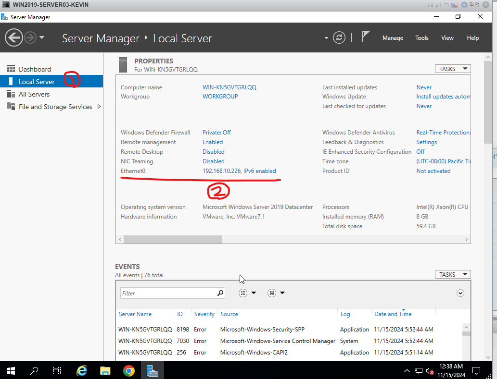Open the Windows Start menu
This screenshot has height=379, width=497.
tap(11, 370)
